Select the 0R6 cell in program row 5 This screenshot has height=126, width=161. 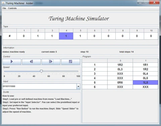(x=120, y=83)
